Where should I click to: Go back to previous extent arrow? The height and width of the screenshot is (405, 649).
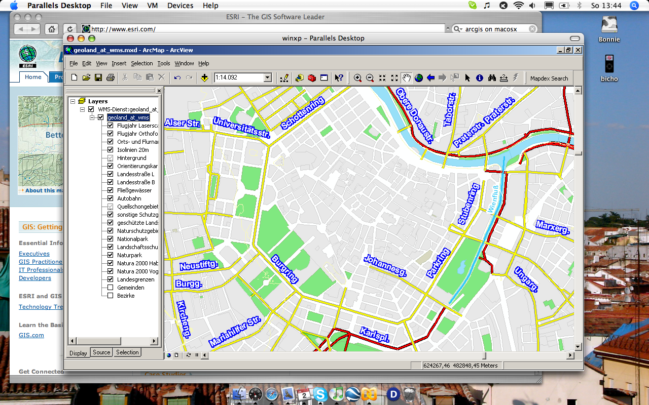[x=431, y=78]
